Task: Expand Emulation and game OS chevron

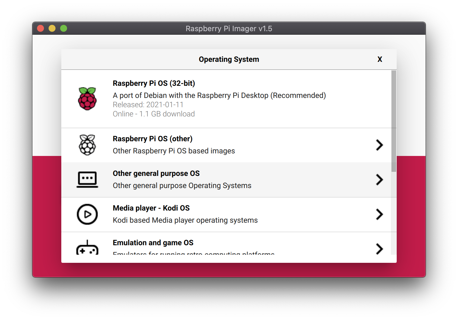Action: 379,249
